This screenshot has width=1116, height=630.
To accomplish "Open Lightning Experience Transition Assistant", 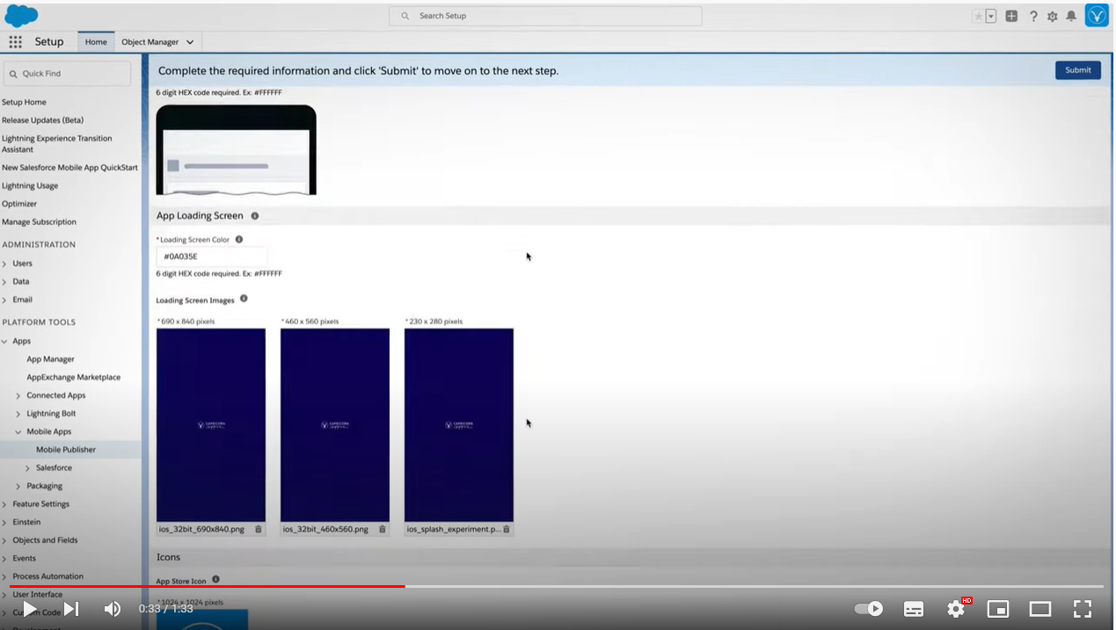I will (57, 144).
